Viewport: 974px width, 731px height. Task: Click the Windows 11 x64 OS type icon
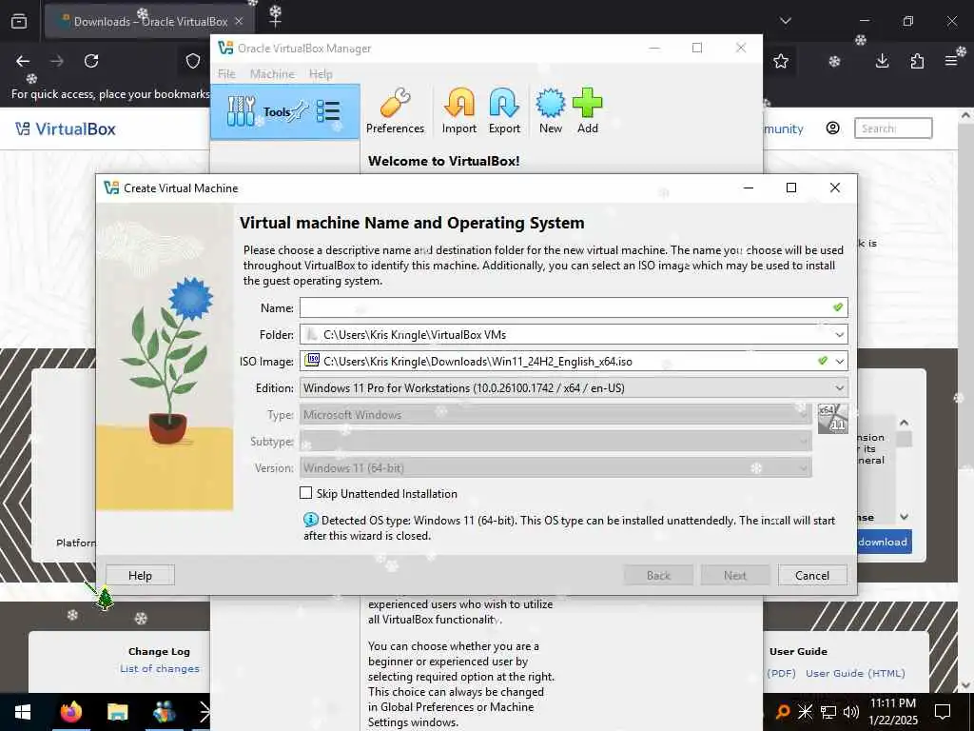[832, 419]
